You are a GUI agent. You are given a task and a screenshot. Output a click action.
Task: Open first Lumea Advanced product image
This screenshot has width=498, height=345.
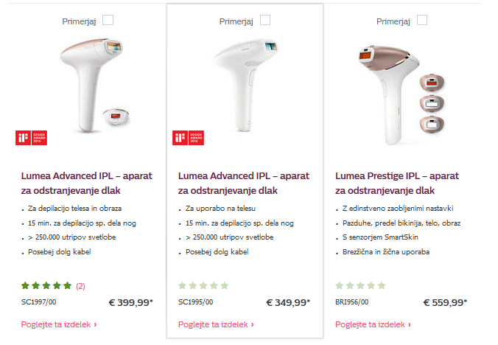[77, 81]
